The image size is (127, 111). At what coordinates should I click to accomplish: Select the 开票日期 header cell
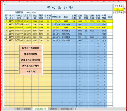(27, 17)
